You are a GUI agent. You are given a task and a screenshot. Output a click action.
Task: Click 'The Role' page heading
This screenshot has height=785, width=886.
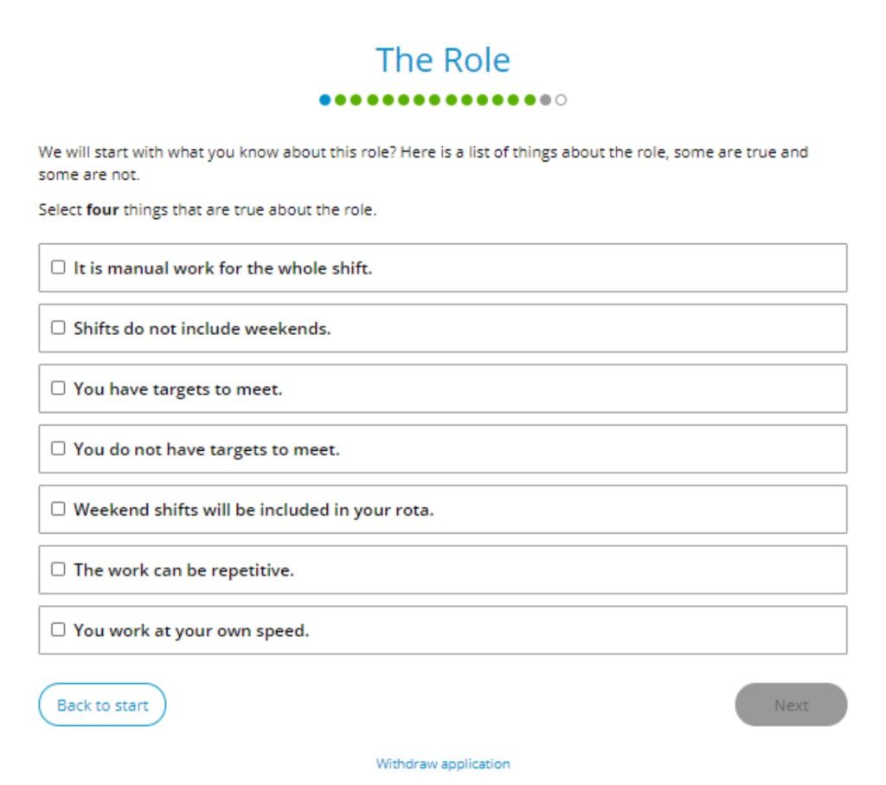click(443, 60)
